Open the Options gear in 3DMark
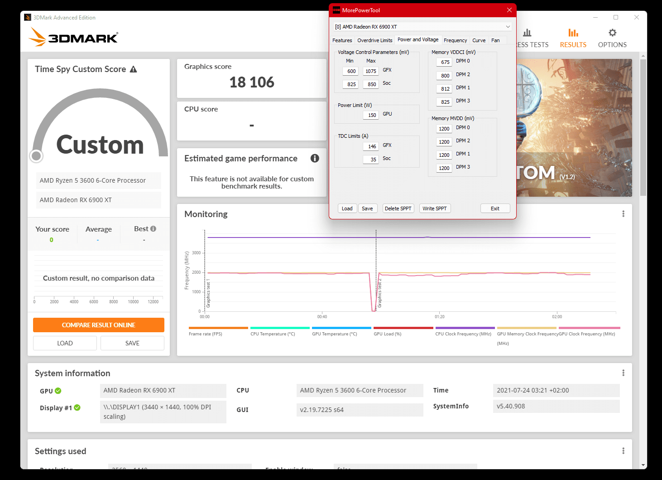 (x=612, y=38)
